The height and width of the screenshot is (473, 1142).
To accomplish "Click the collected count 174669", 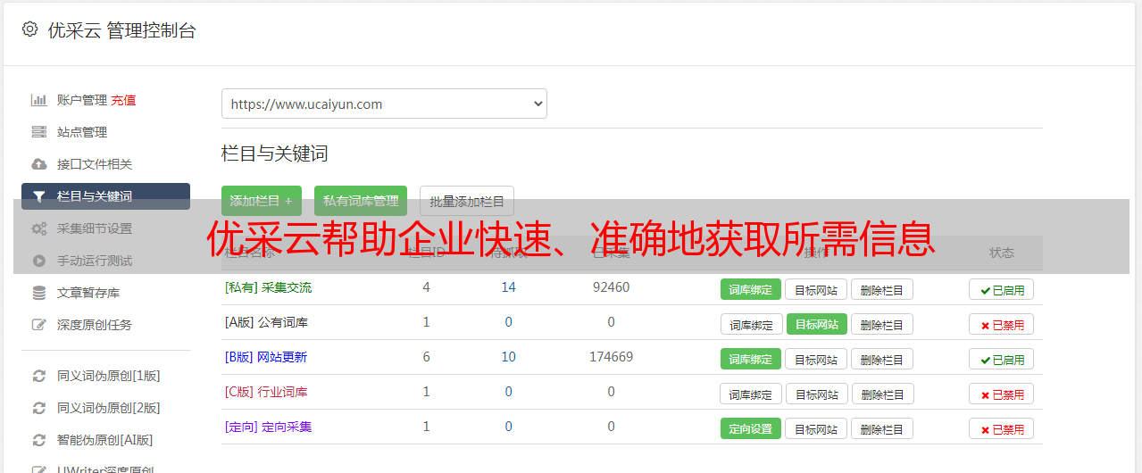I will [x=611, y=357].
